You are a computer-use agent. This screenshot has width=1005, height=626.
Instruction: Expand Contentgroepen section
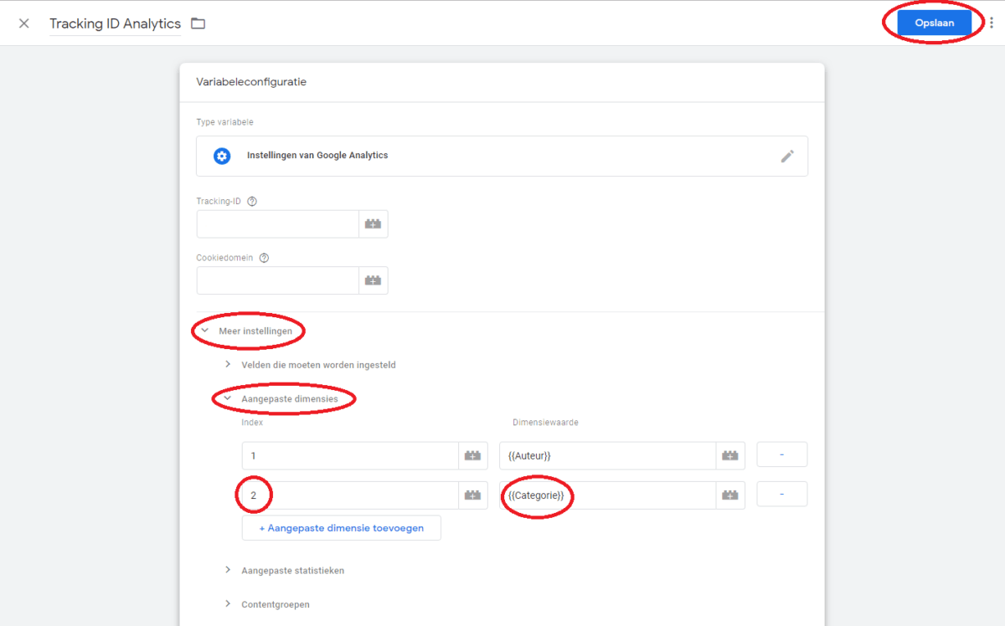(x=266, y=604)
